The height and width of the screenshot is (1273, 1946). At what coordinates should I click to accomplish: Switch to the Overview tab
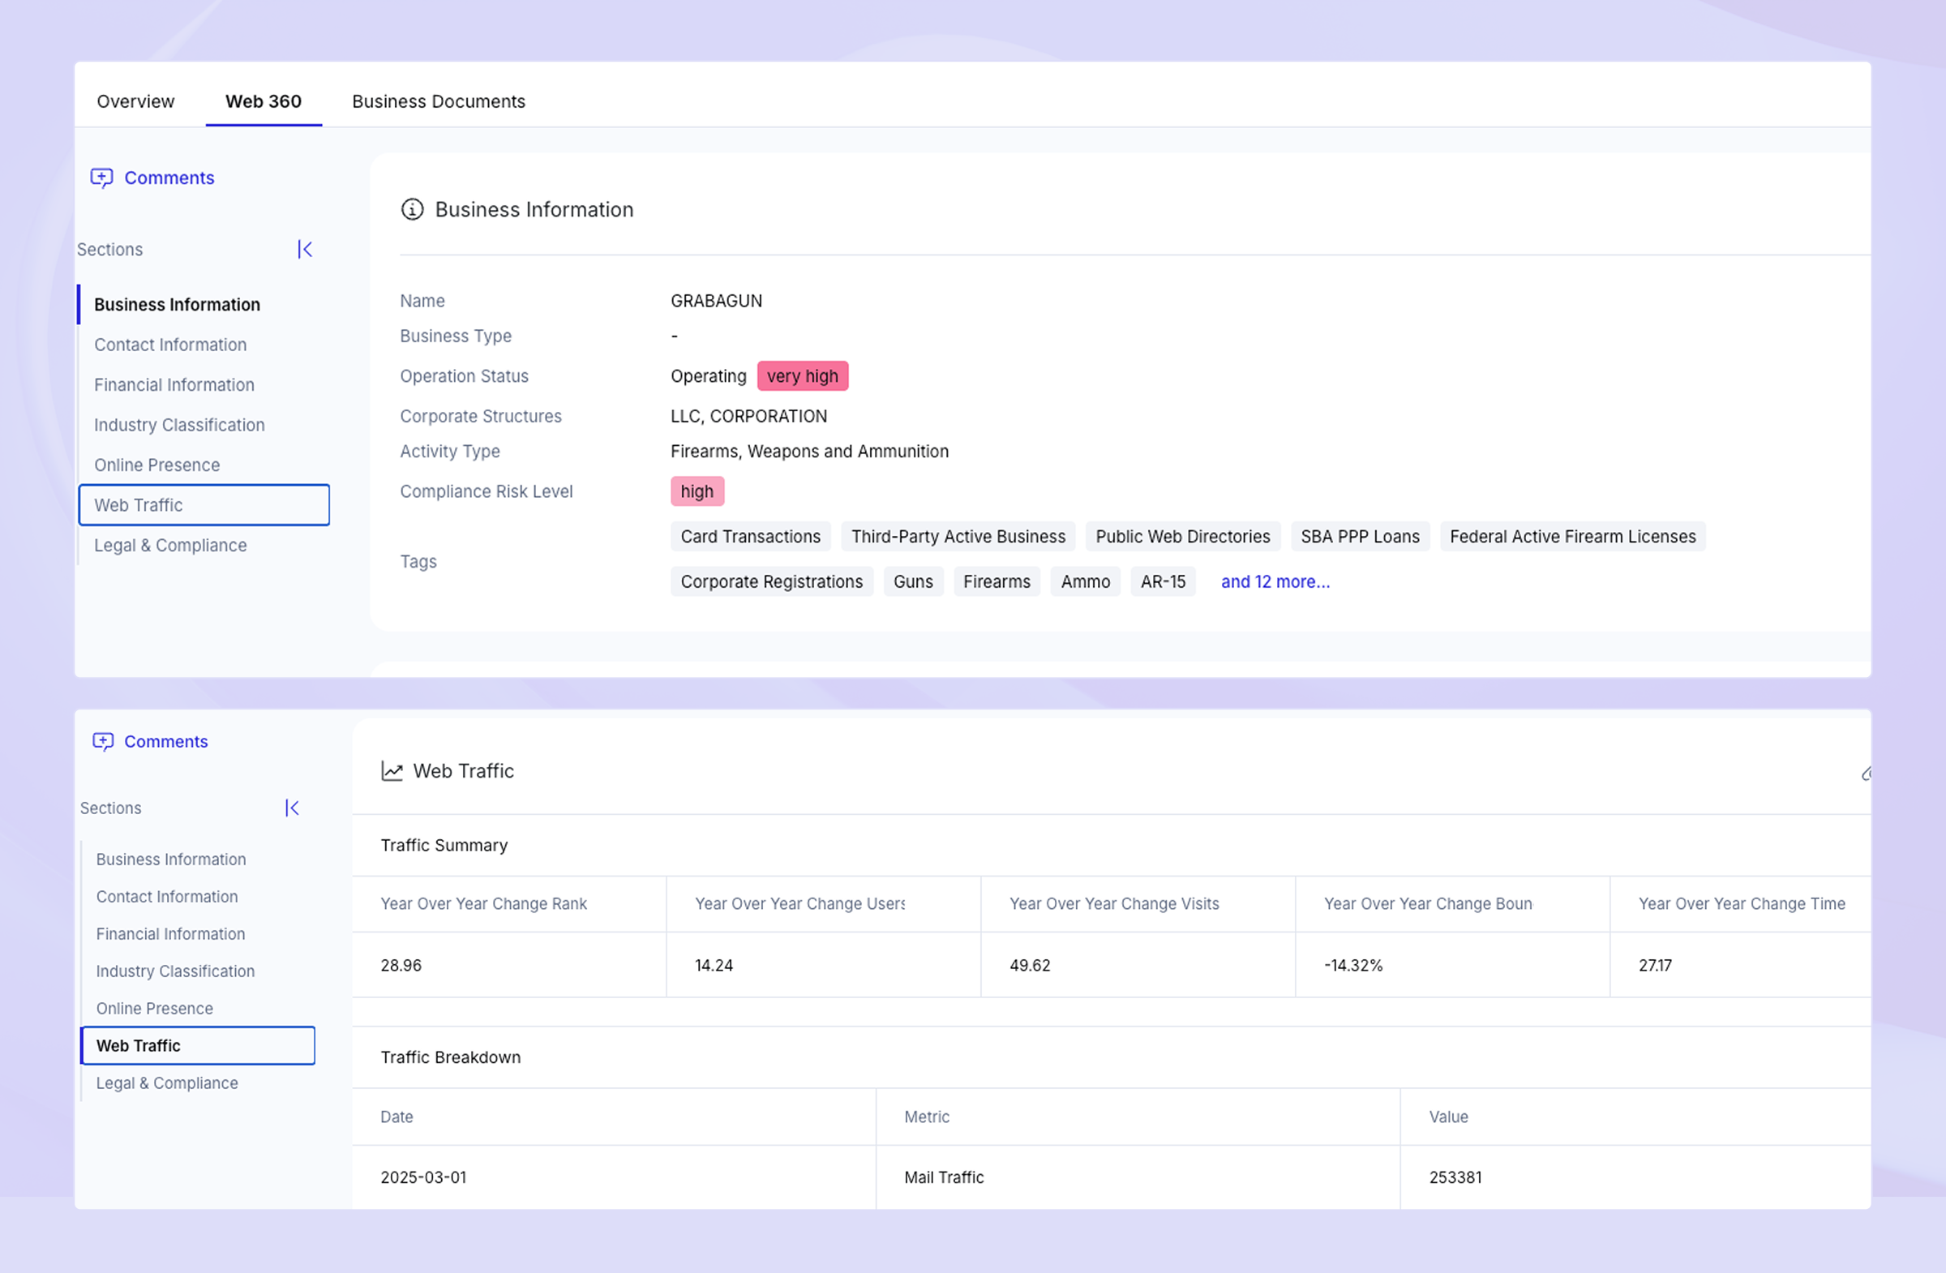(x=135, y=101)
